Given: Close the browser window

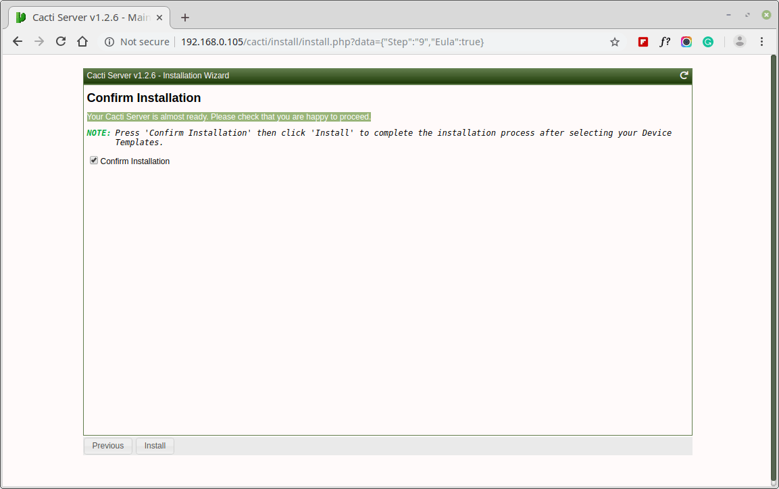Looking at the screenshot, I should 766,15.
